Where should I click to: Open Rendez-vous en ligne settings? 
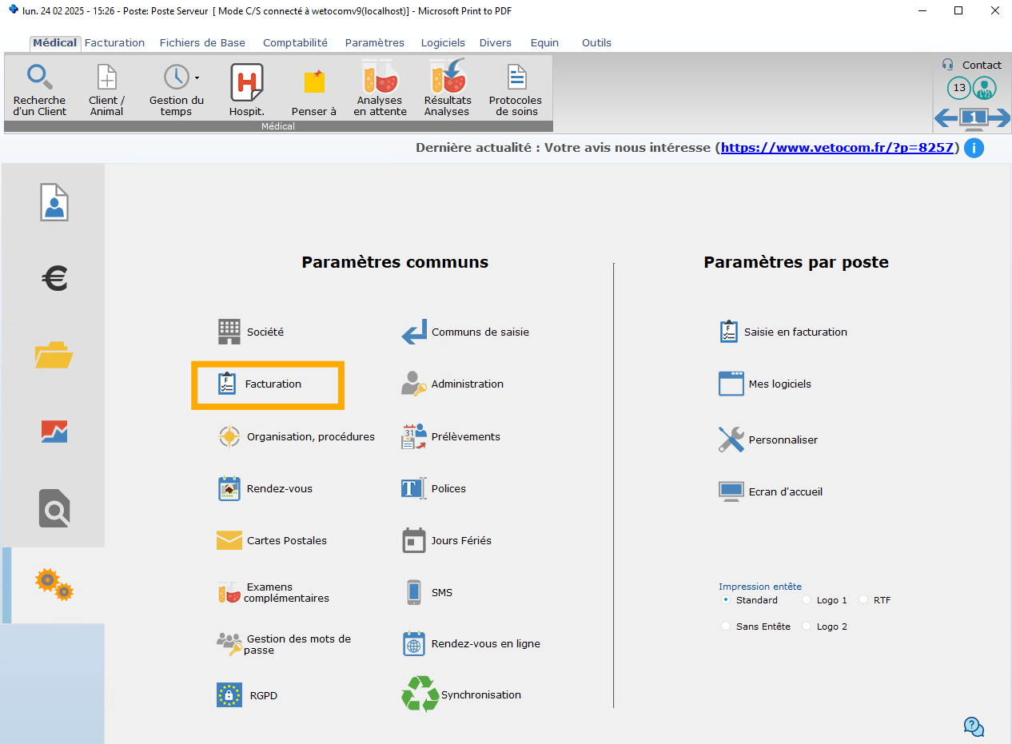pos(471,644)
